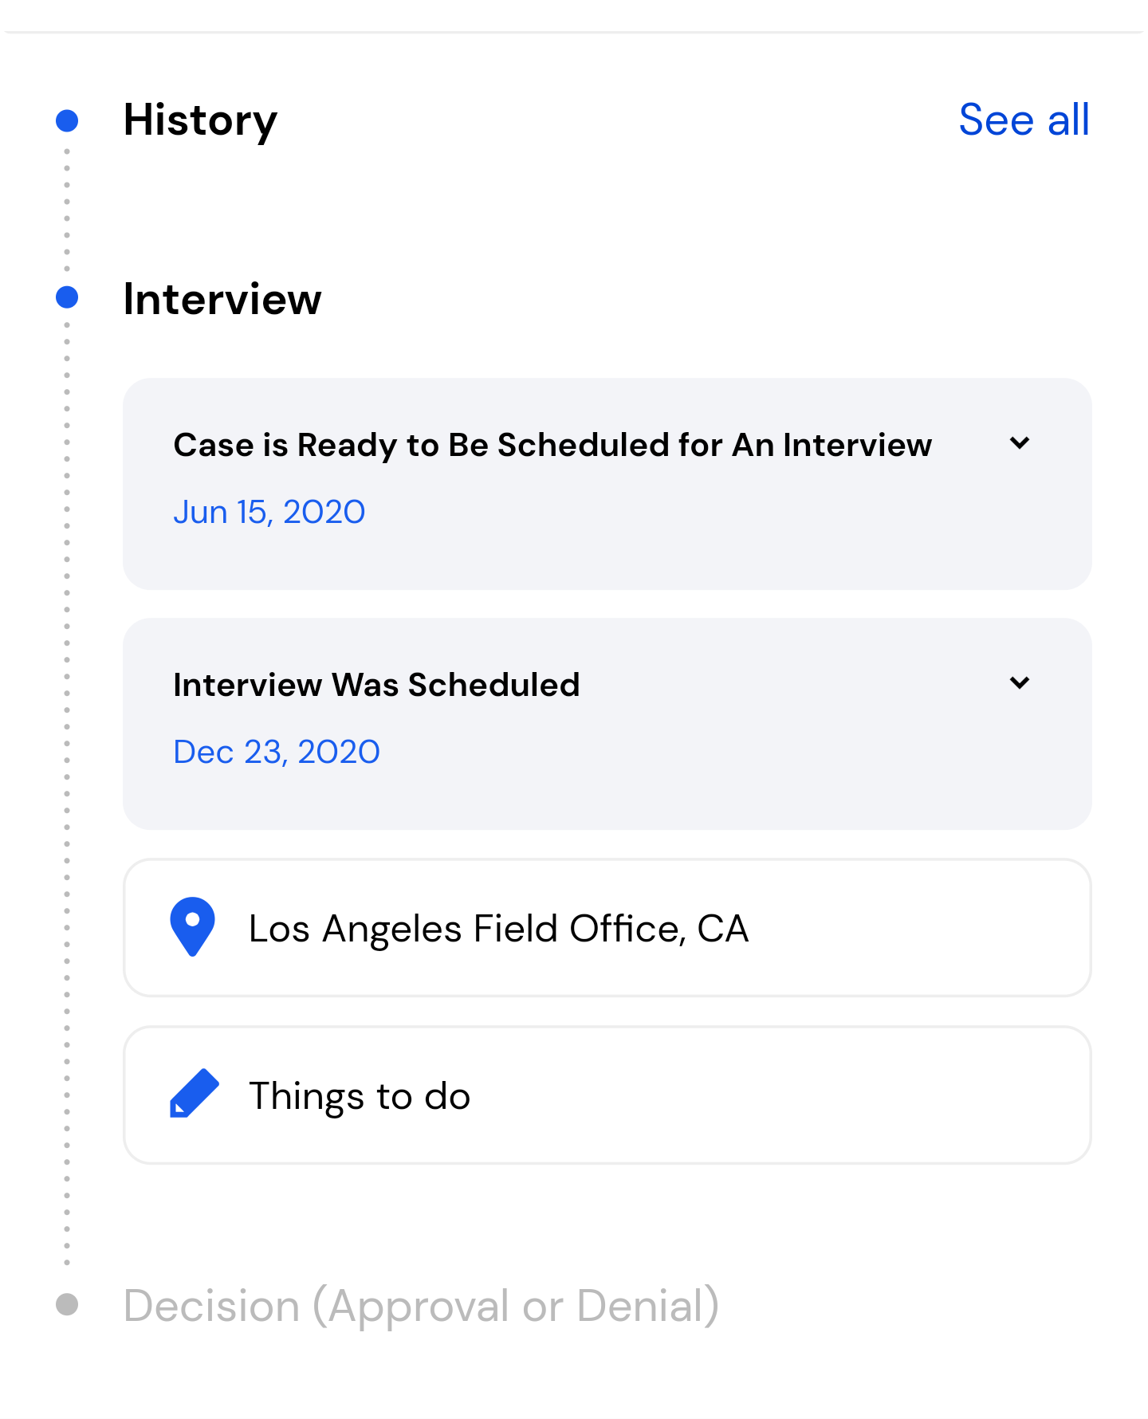Image resolution: width=1148 pixels, height=1419 pixels.
Task: Expand the Interview Was Scheduled chevron
Action: [1020, 683]
